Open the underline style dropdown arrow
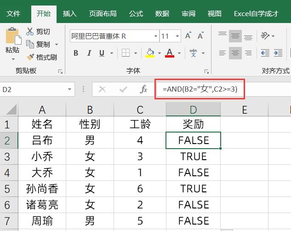 [112, 53]
